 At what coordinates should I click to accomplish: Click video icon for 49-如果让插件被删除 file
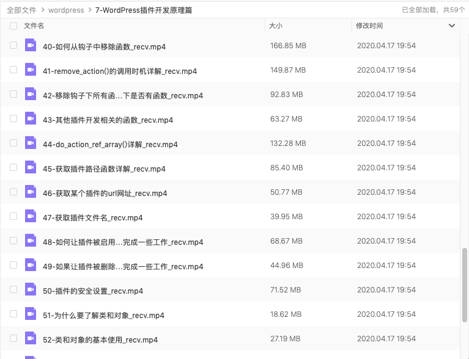point(31,265)
